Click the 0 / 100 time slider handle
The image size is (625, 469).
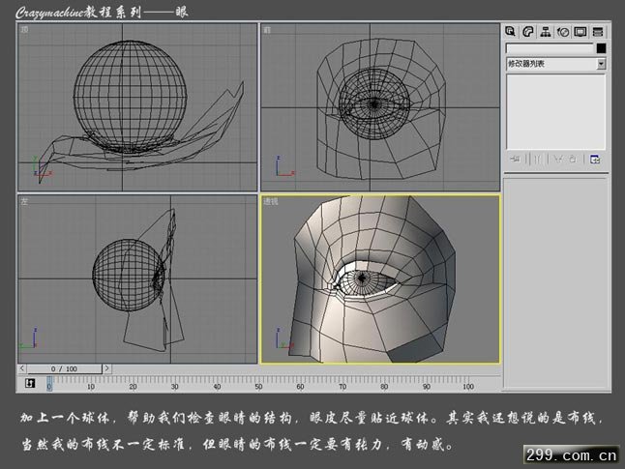(64, 369)
